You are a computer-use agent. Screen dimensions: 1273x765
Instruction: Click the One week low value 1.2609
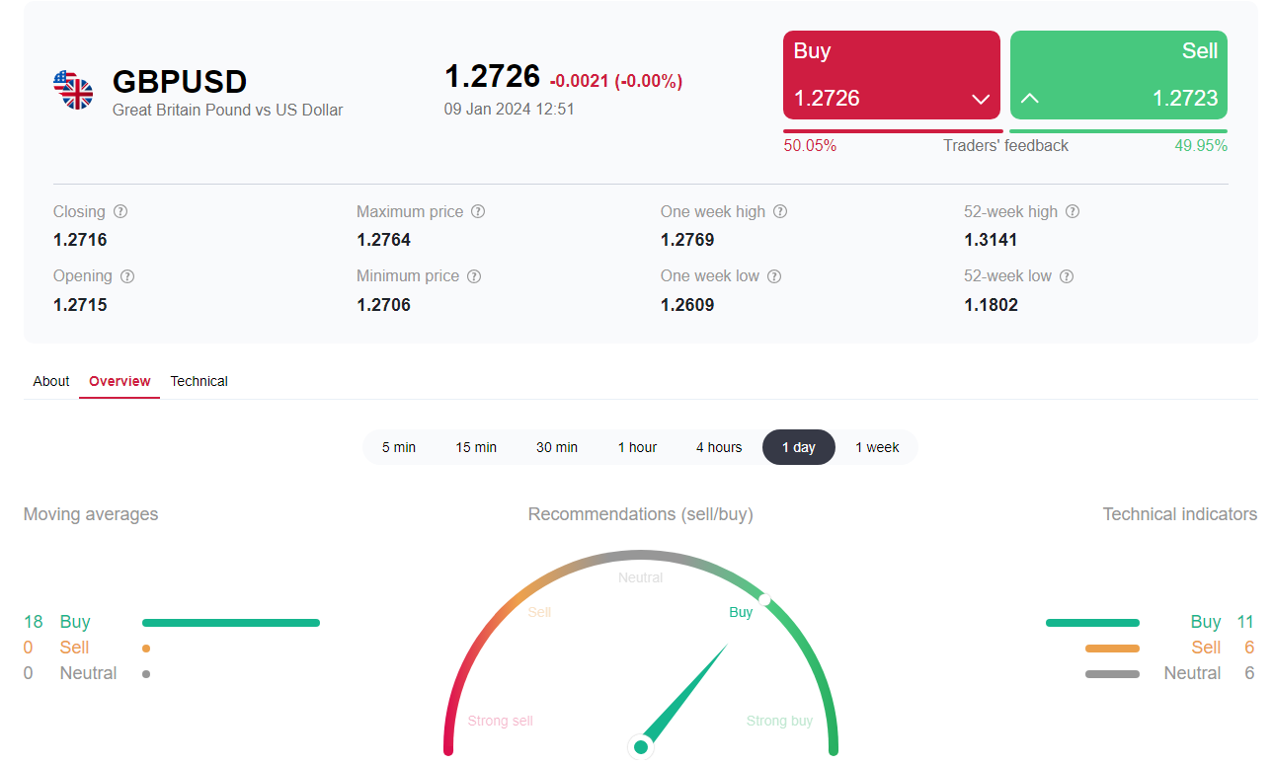687,305
